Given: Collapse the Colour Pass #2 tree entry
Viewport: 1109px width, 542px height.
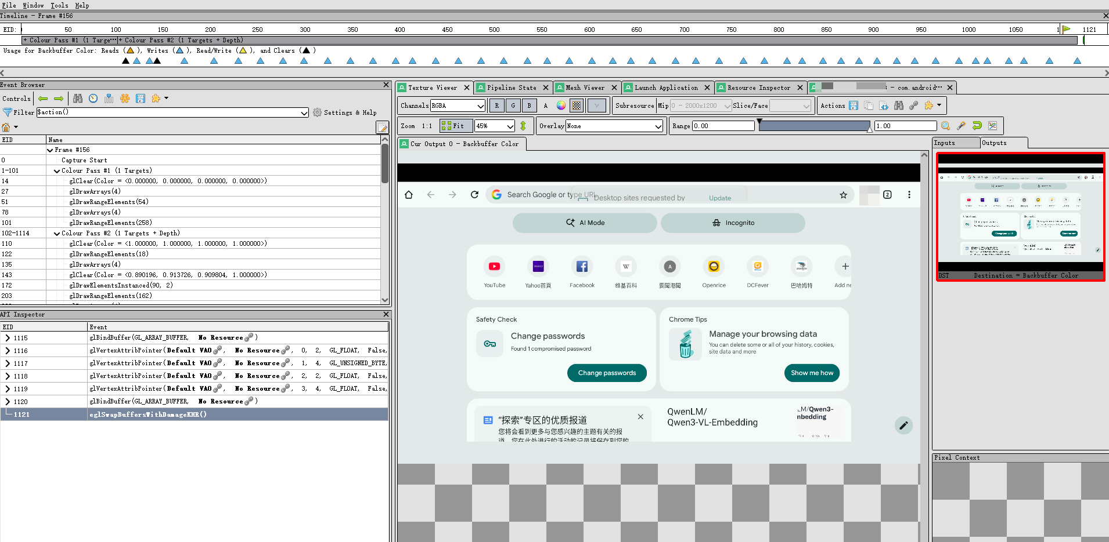Looking at the screenshot, I should click(56, 232).
